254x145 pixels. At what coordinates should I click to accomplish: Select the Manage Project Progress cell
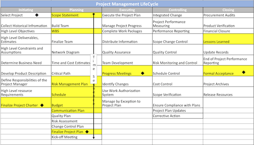pyautogui.click(x=127, y=23)
